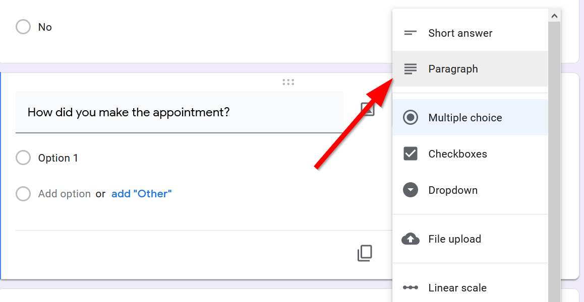Duplicate the question with copy icon
Viewport: 584px width, 302px height.
(365, 253)
